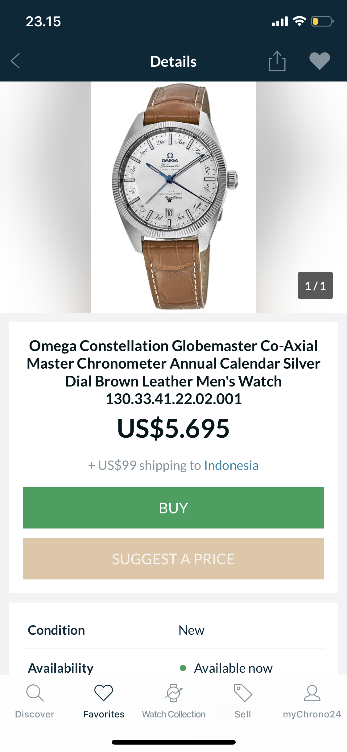The image size is (347, 752).
Task: Open the myChrono24 profile tab
Action: point(312,700)
